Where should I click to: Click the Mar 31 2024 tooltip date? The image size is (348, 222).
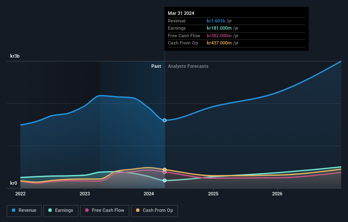(x=181, y=13)
